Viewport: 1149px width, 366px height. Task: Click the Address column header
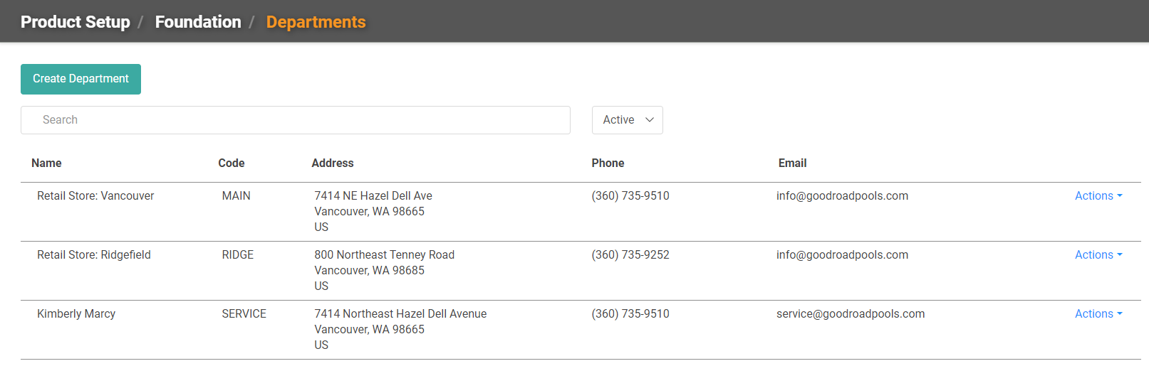(333, 163)
